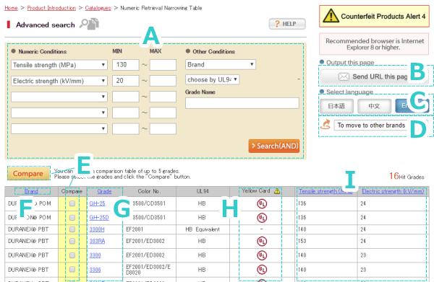Open the UL yellow card for GH-25D
This screenshot has height=282, width=434.
[262, 218]
